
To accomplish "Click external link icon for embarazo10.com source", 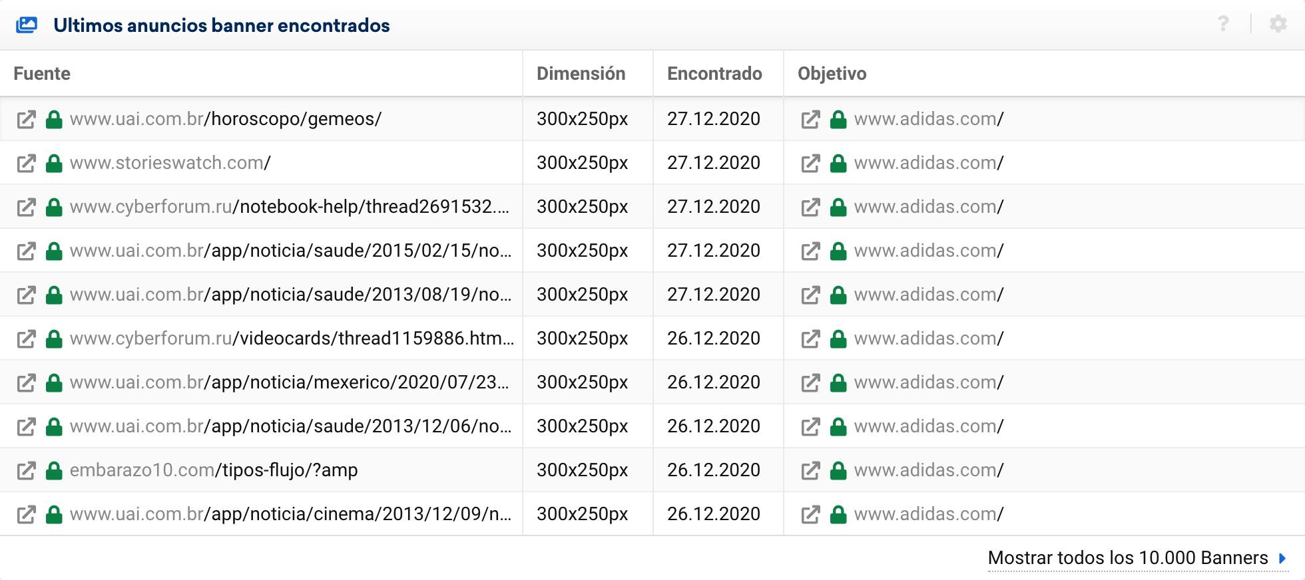I will (x=26, y=471).
